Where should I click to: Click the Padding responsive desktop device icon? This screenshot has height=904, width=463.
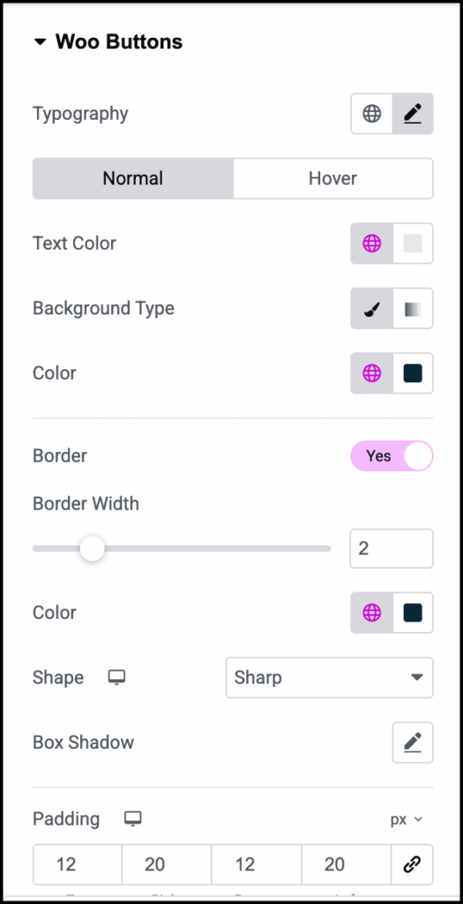tap(133, 818)
